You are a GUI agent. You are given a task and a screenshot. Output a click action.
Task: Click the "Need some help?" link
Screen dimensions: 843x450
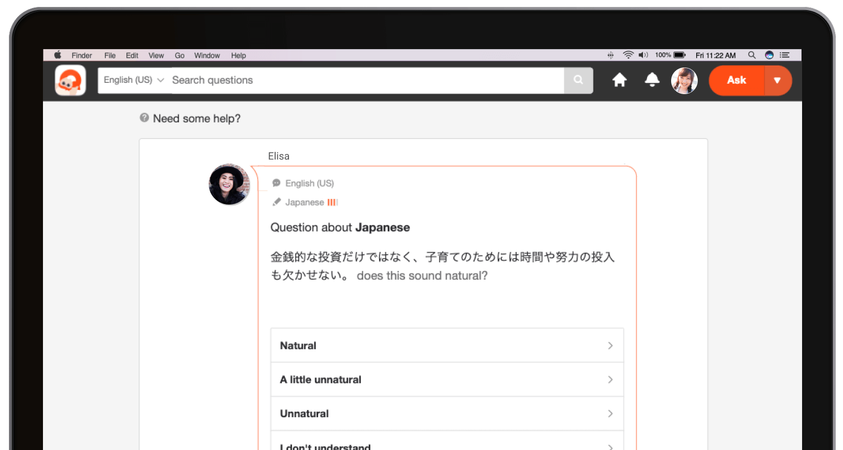pos(196,119)
